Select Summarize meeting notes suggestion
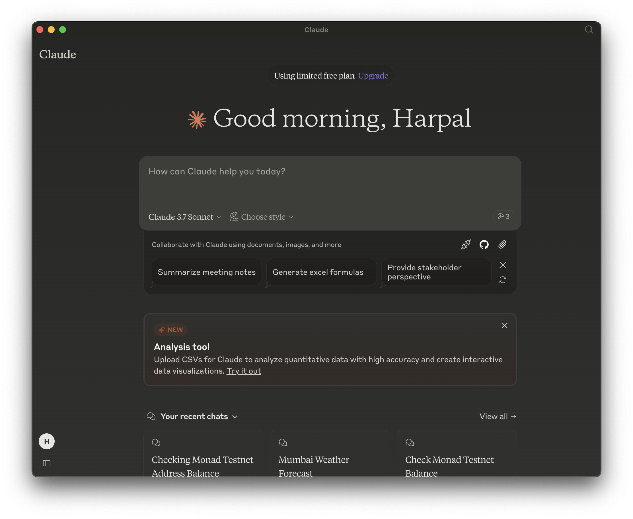This screenshot has width=633, height=519. click(x=207, y=272)
